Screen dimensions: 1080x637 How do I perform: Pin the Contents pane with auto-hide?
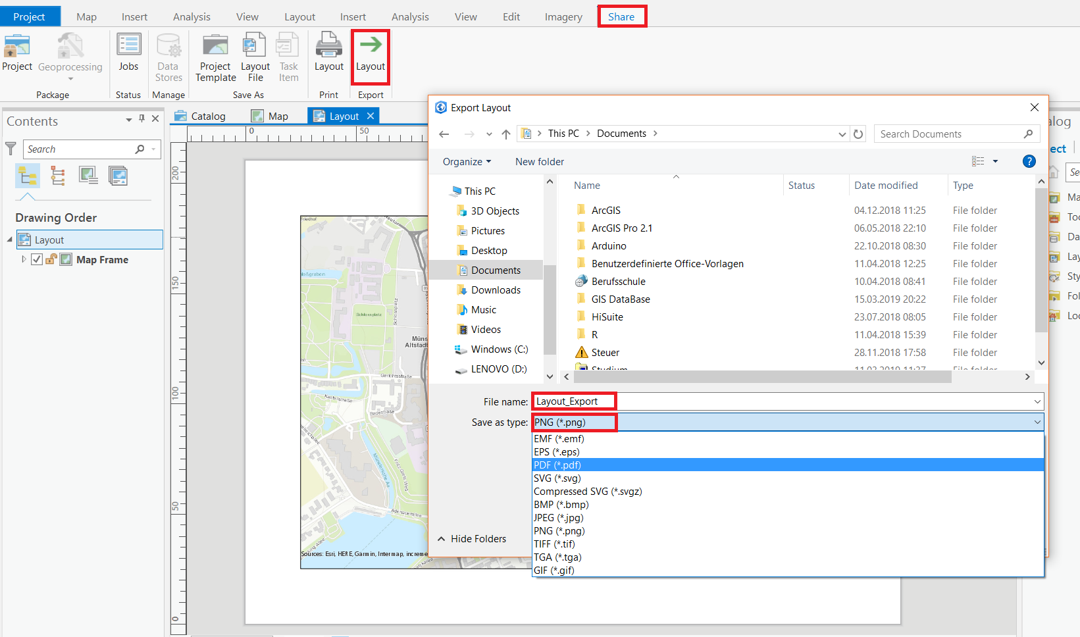[x=141, y=118]
